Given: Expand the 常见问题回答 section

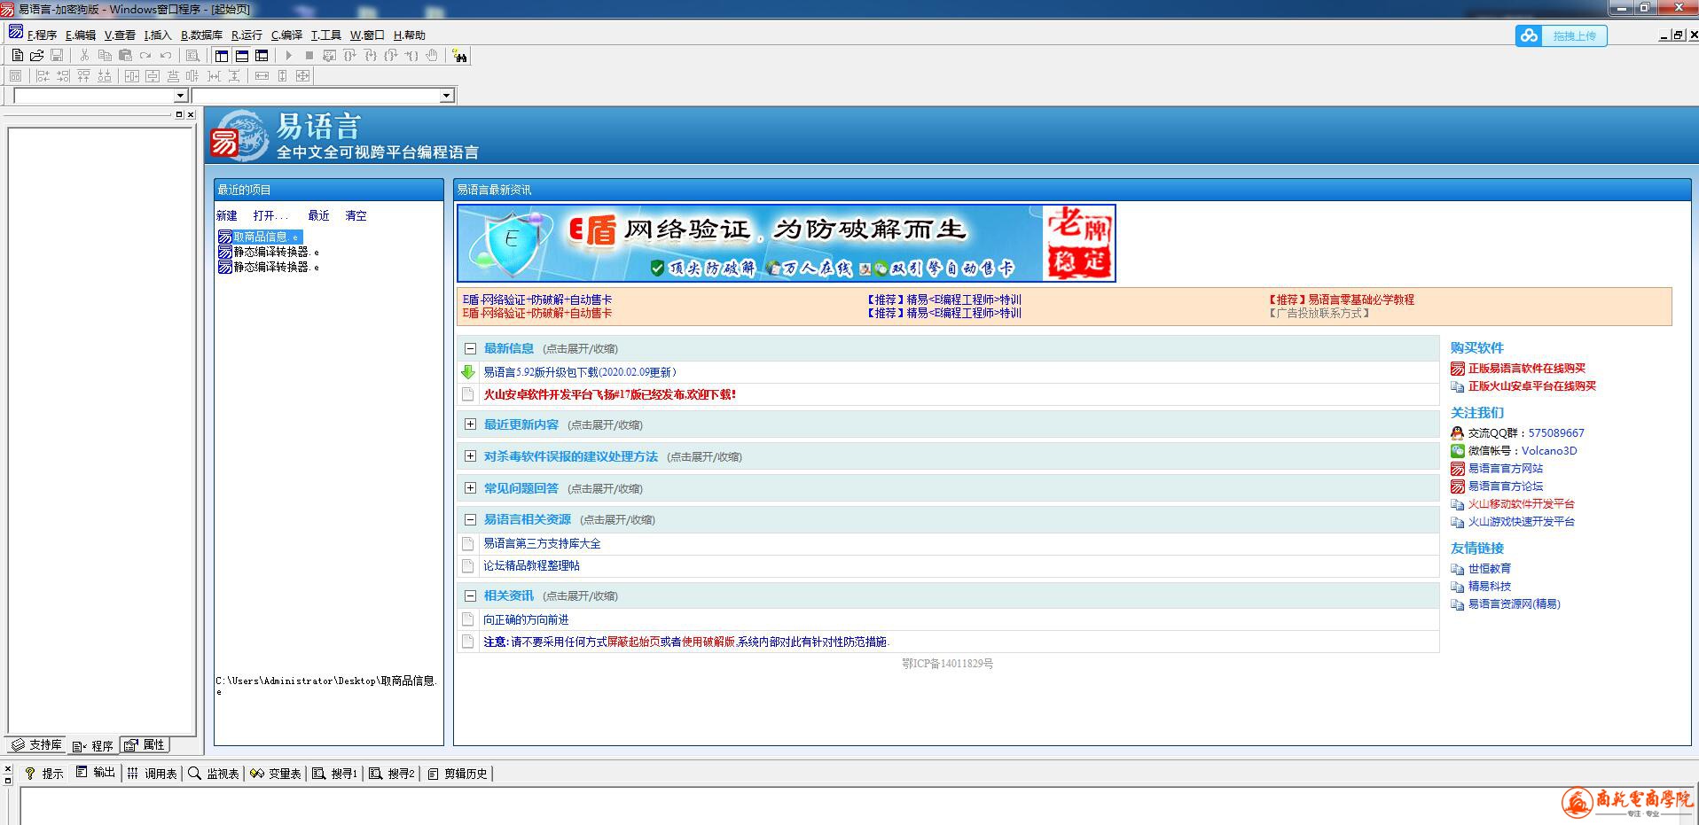Looking at the screenshot, I should click(470, 488).
